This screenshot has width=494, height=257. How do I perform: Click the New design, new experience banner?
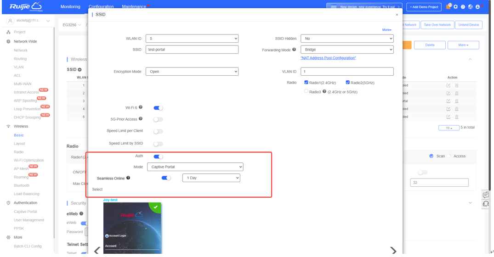pyautogui.click(x=364, y=6)
